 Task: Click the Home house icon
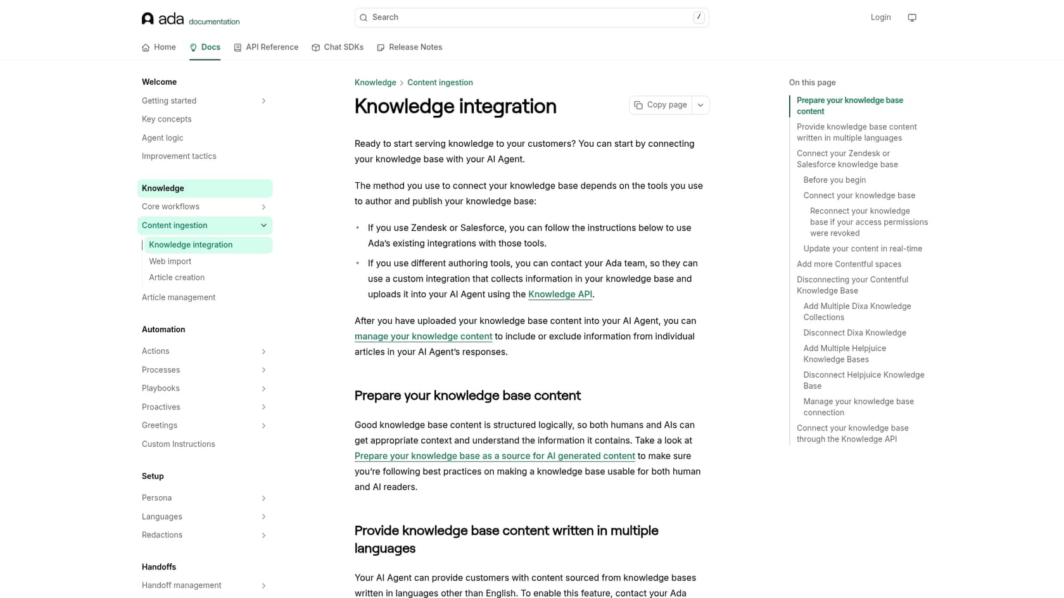146,47
